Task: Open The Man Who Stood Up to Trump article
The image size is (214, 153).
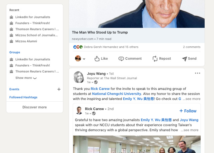Action: coord(100,33)
